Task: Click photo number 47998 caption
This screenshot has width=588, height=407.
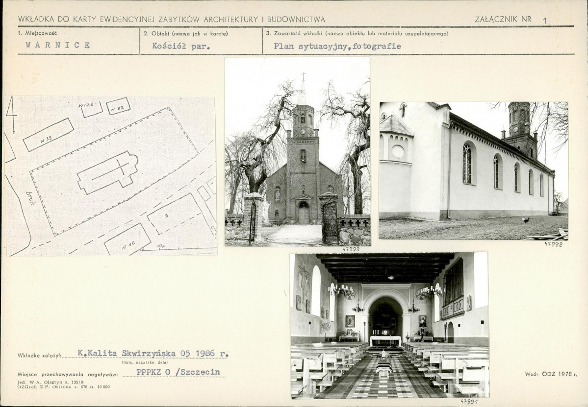Action: point(554,244)
